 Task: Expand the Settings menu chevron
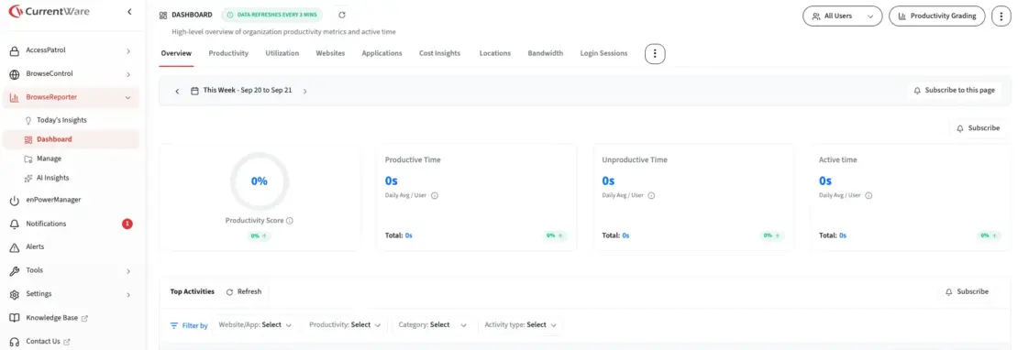pos(127,295)
